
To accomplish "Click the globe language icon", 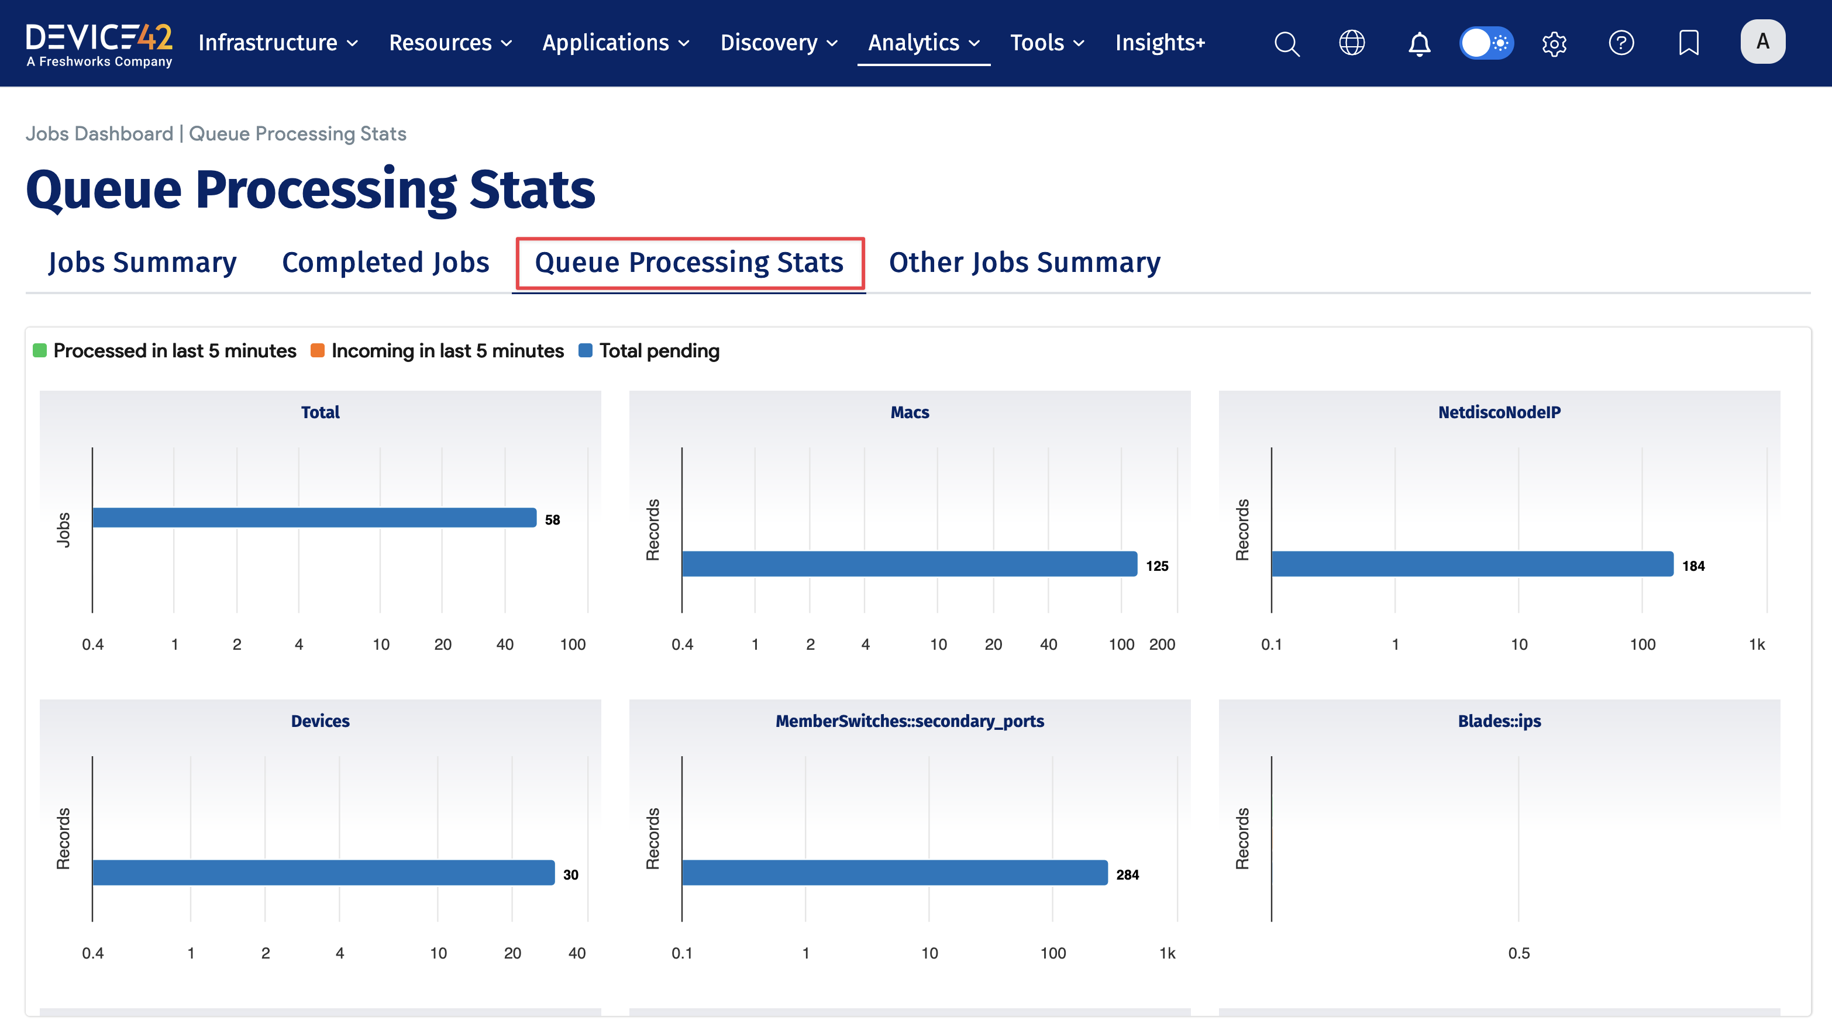I will pyautogui.click(x=1351, y=43).
